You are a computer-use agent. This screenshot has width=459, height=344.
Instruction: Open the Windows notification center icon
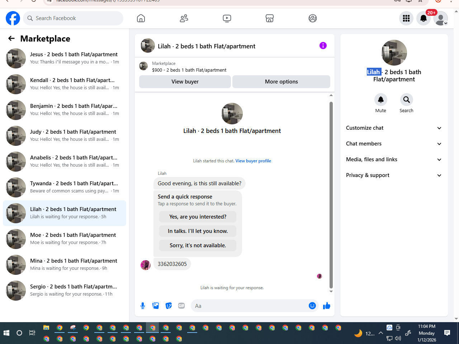447,333
